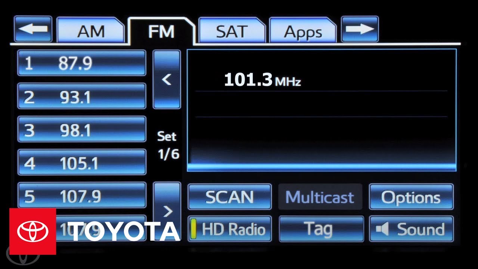The width and height of the screenshot is (478, 269).
Task: Choose preset 5 at 107.9
Action: (82, 195)
